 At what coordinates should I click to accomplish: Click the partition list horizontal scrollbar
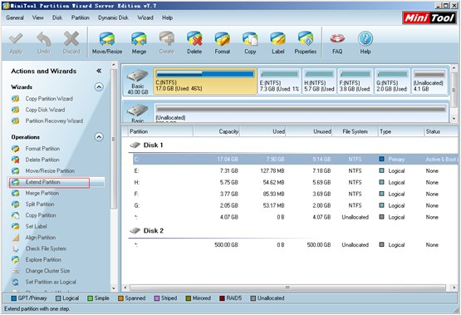[x=287, y=288]
